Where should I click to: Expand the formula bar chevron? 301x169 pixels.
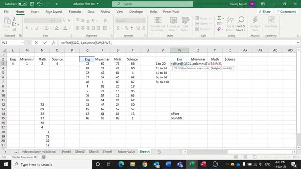298,43
